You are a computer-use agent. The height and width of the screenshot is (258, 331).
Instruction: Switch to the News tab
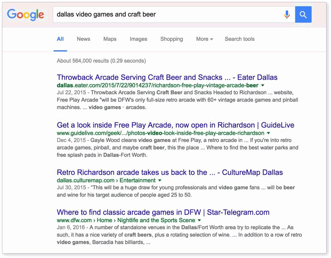point(83,39)
